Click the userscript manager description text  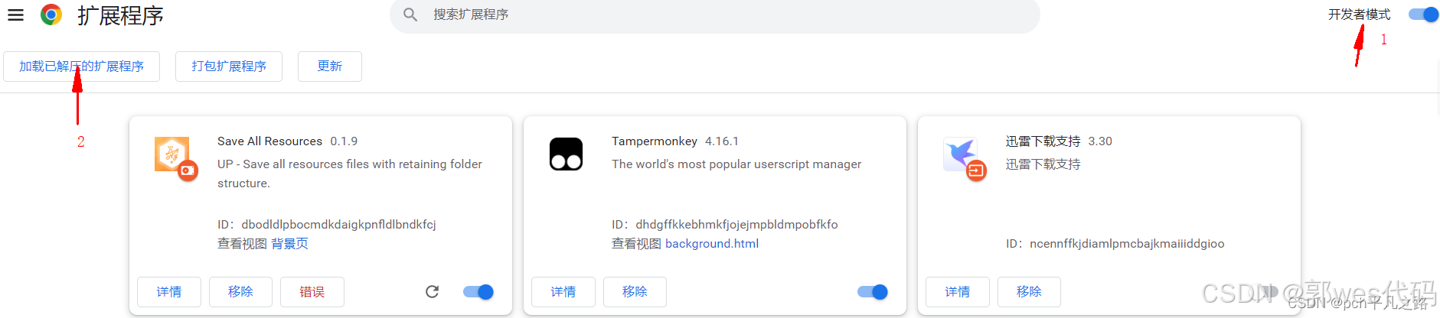point(736,164)
